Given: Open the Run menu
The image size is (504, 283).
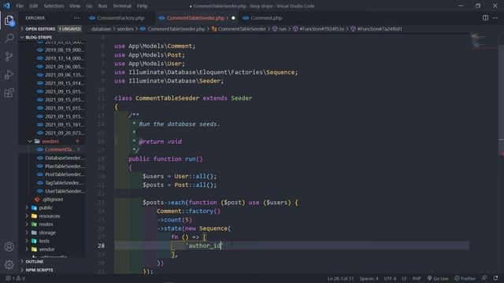Looking at the screenshot, I should click(102, 6).
